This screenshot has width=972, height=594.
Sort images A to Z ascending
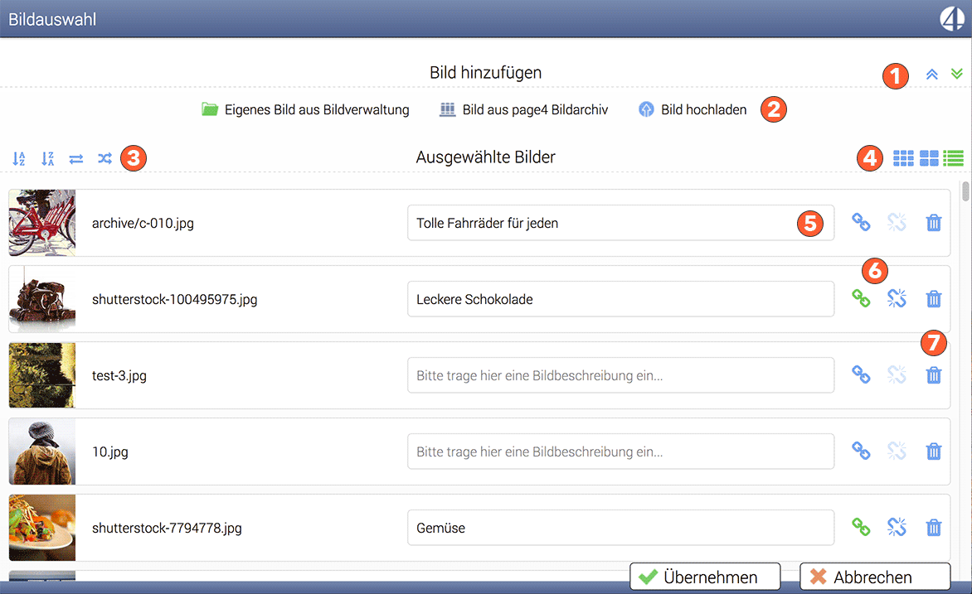(18, 158)
